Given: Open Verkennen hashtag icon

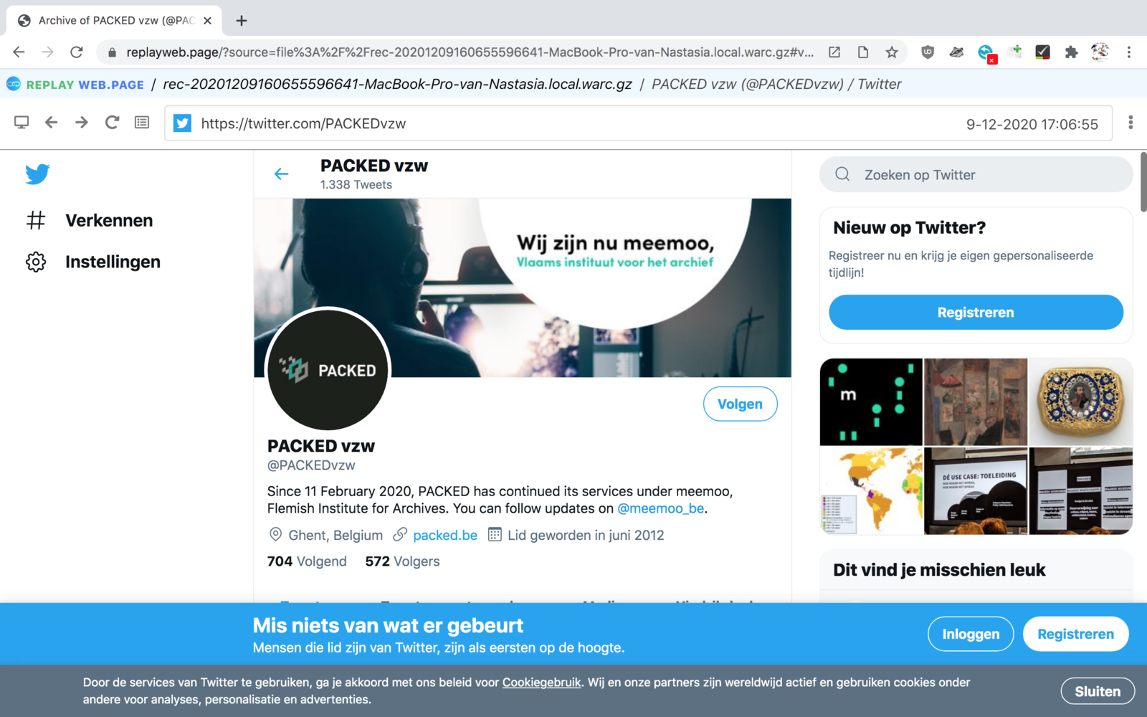Looking at the screenshot, I should [36, 220].
